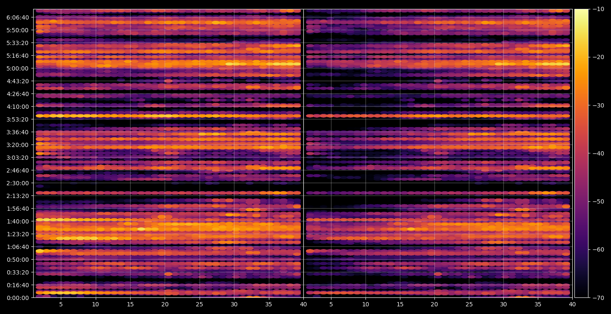Click the 5:33:20 y-axis tick label

pos(18,43)
